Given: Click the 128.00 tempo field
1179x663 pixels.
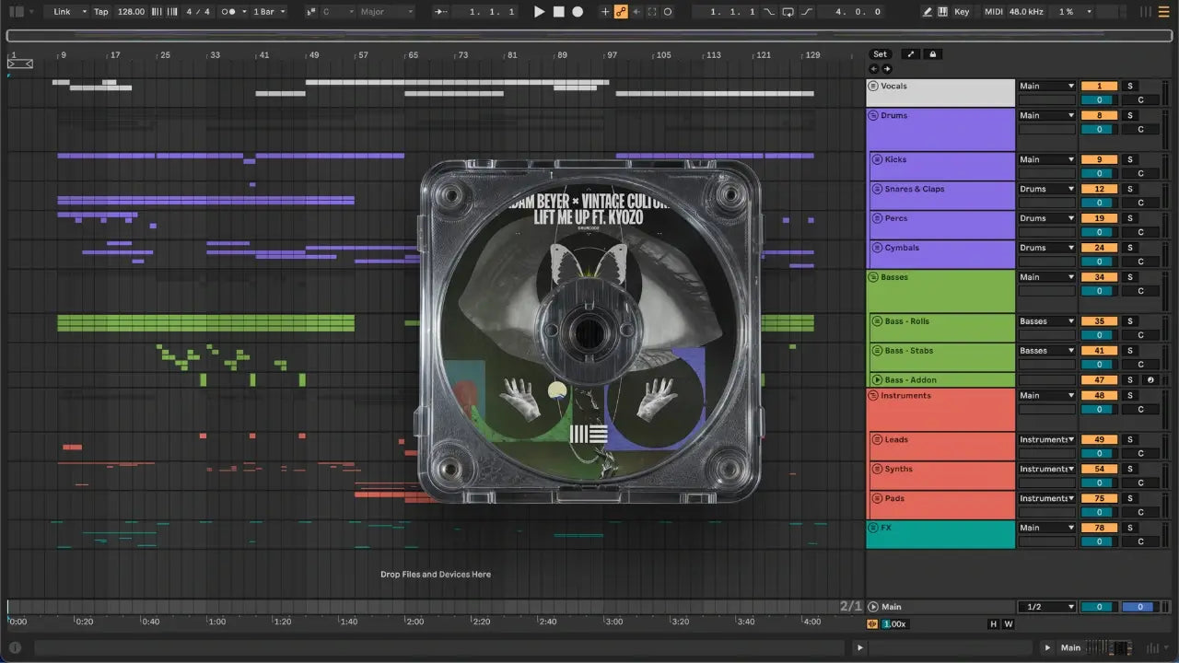Looking at the screenshot, I should 132,12.
